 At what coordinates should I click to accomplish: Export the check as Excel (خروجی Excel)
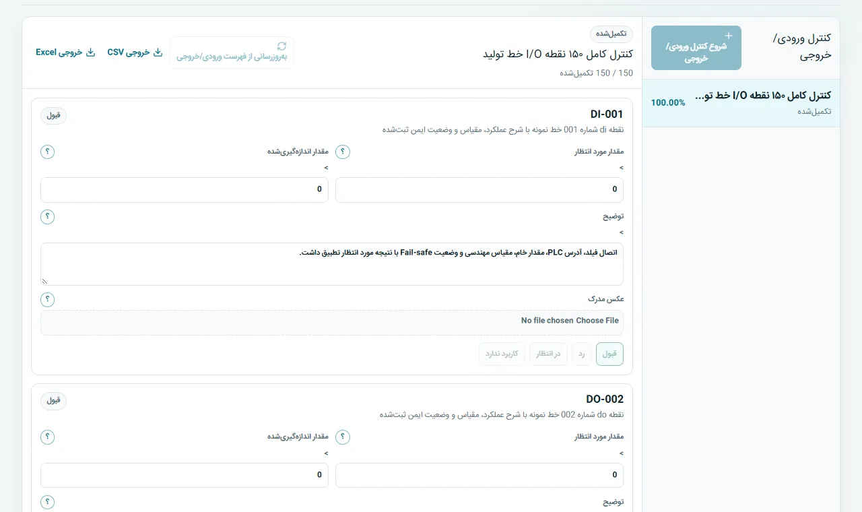65,53
